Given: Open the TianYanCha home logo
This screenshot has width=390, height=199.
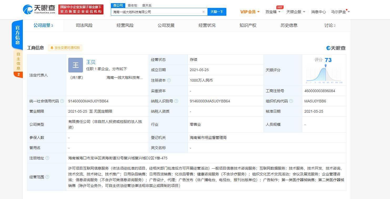Looking at the screenshot, I should [x=39, y=9].
